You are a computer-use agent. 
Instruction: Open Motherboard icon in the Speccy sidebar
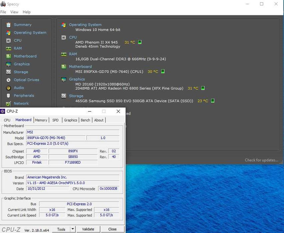point(8,56)
